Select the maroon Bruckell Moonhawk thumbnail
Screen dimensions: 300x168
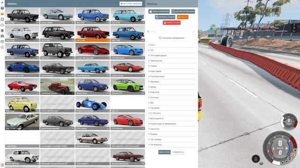point(128,157)
